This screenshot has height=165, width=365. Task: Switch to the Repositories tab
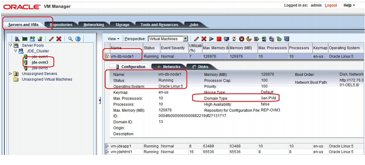click(61, 25)
